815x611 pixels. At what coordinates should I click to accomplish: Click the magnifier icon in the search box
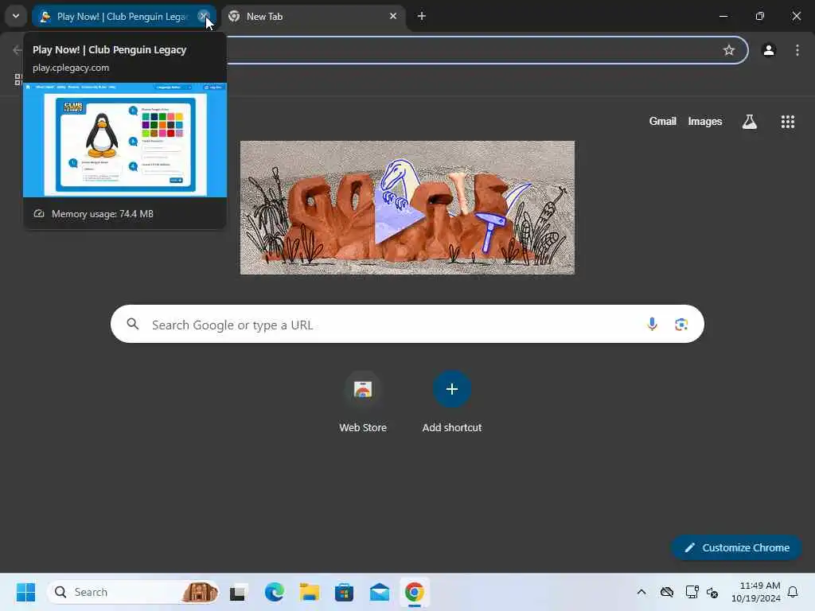click(133, 325)
